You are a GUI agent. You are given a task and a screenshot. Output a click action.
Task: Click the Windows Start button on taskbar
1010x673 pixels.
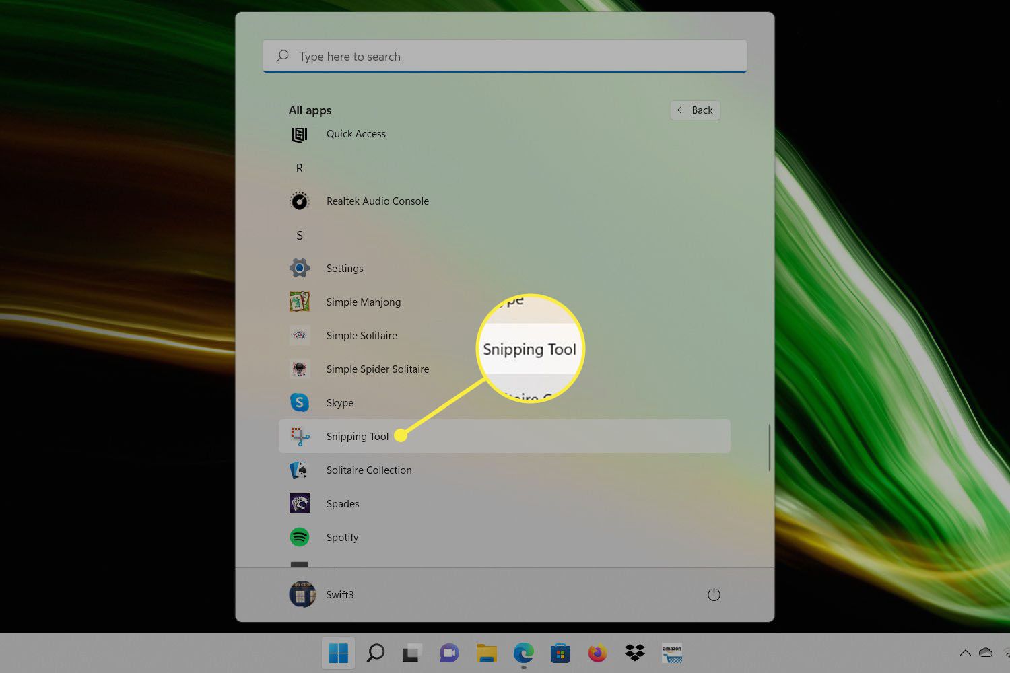coord(338,652)
